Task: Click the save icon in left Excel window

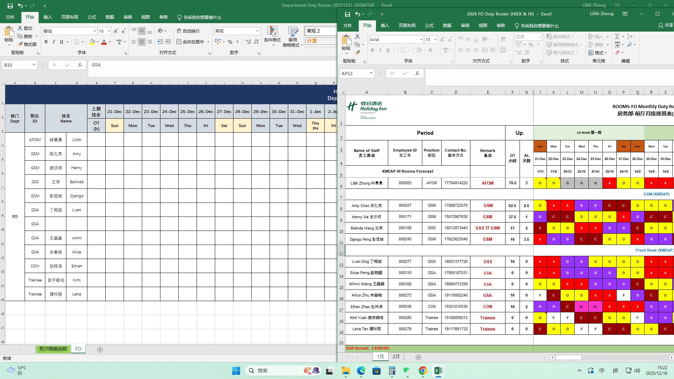Action: pos(10,6)
